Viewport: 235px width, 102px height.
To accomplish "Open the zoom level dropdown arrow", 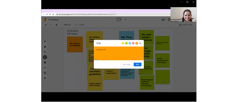I will click(x=60, y=25).
